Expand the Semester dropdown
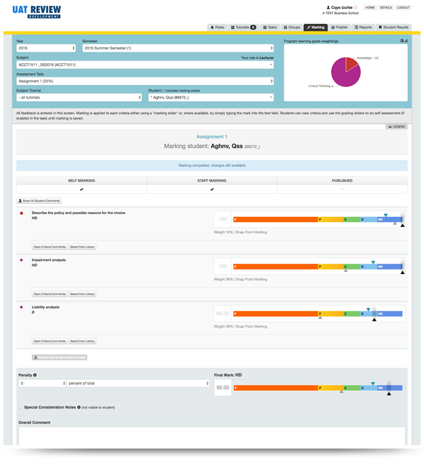The image size is (424, 475). pyautogui.click(x=178, y=48)
